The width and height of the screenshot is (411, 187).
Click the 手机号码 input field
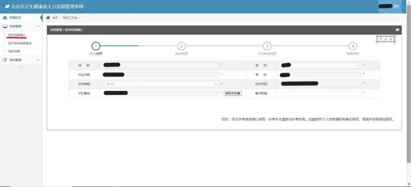coord(161,93)
